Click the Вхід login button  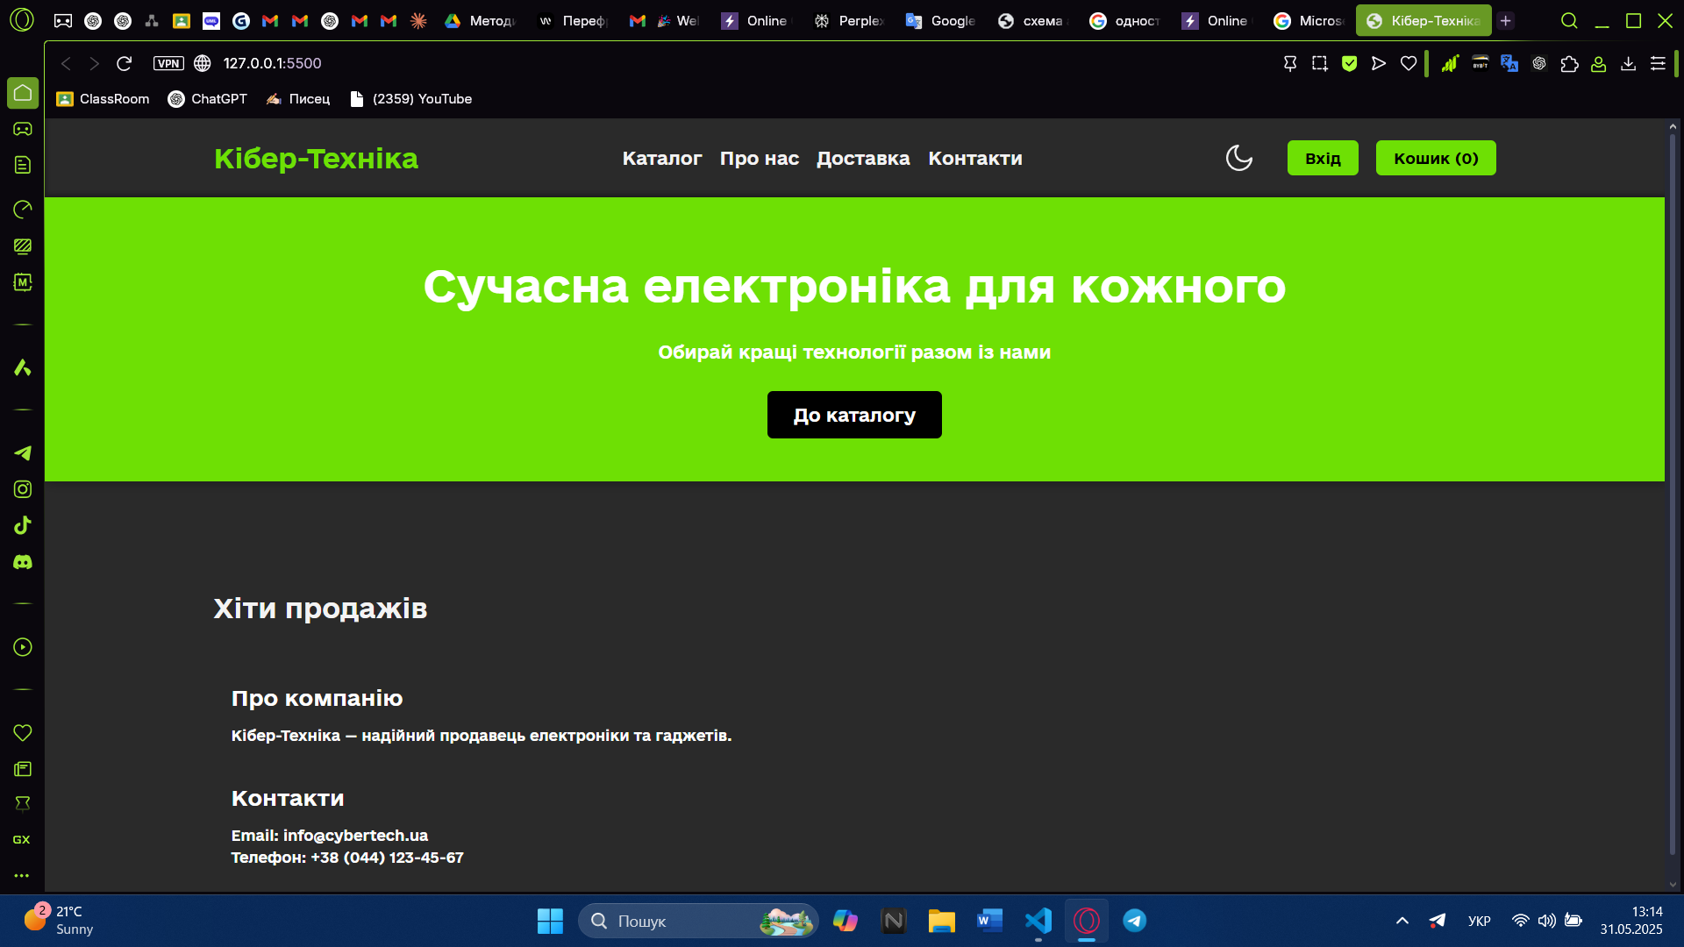point(1323,158)
